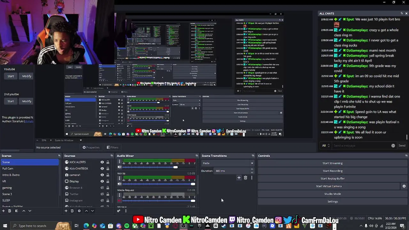Move the selected source up
Viewport: 409px width, 230px height.
(86, 211)
